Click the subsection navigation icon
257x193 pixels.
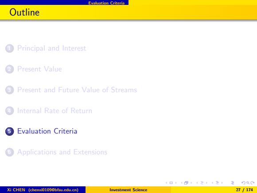pyautogui.click(x=202, y=183)
